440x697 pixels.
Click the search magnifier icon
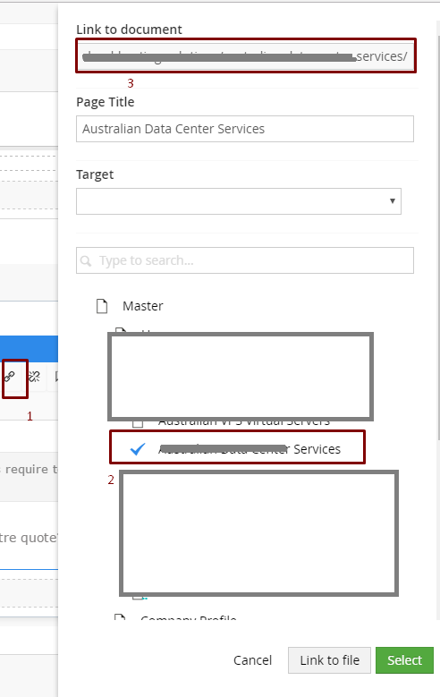[x=86, y=260]
